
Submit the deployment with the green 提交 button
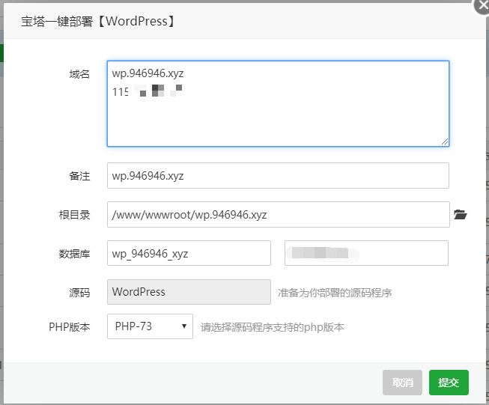(449, 383)
